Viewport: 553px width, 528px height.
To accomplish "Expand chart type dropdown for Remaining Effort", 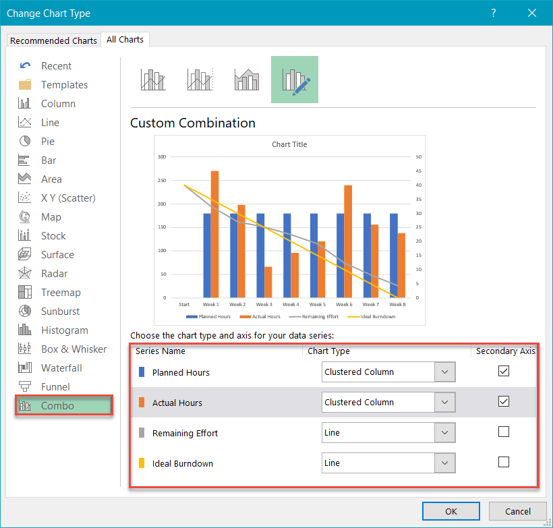I will click(x=444, y=433).
